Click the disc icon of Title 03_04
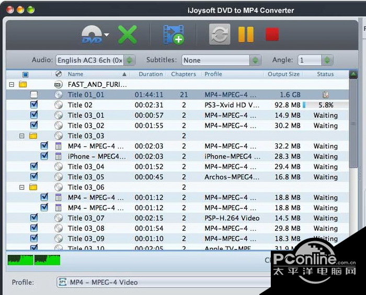This screenshot has width=366, height=295. tap(59, 166)
